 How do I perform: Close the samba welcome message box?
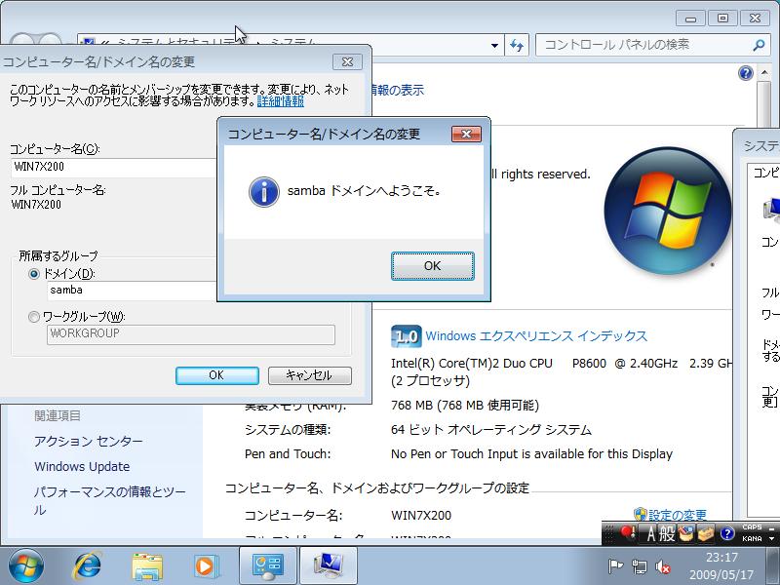coord(466,134)
